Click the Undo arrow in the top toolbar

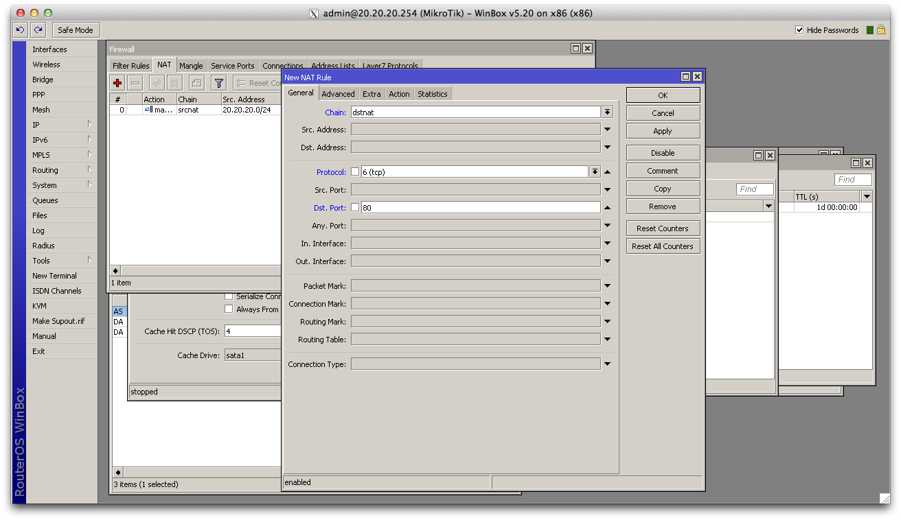point(20,30)
